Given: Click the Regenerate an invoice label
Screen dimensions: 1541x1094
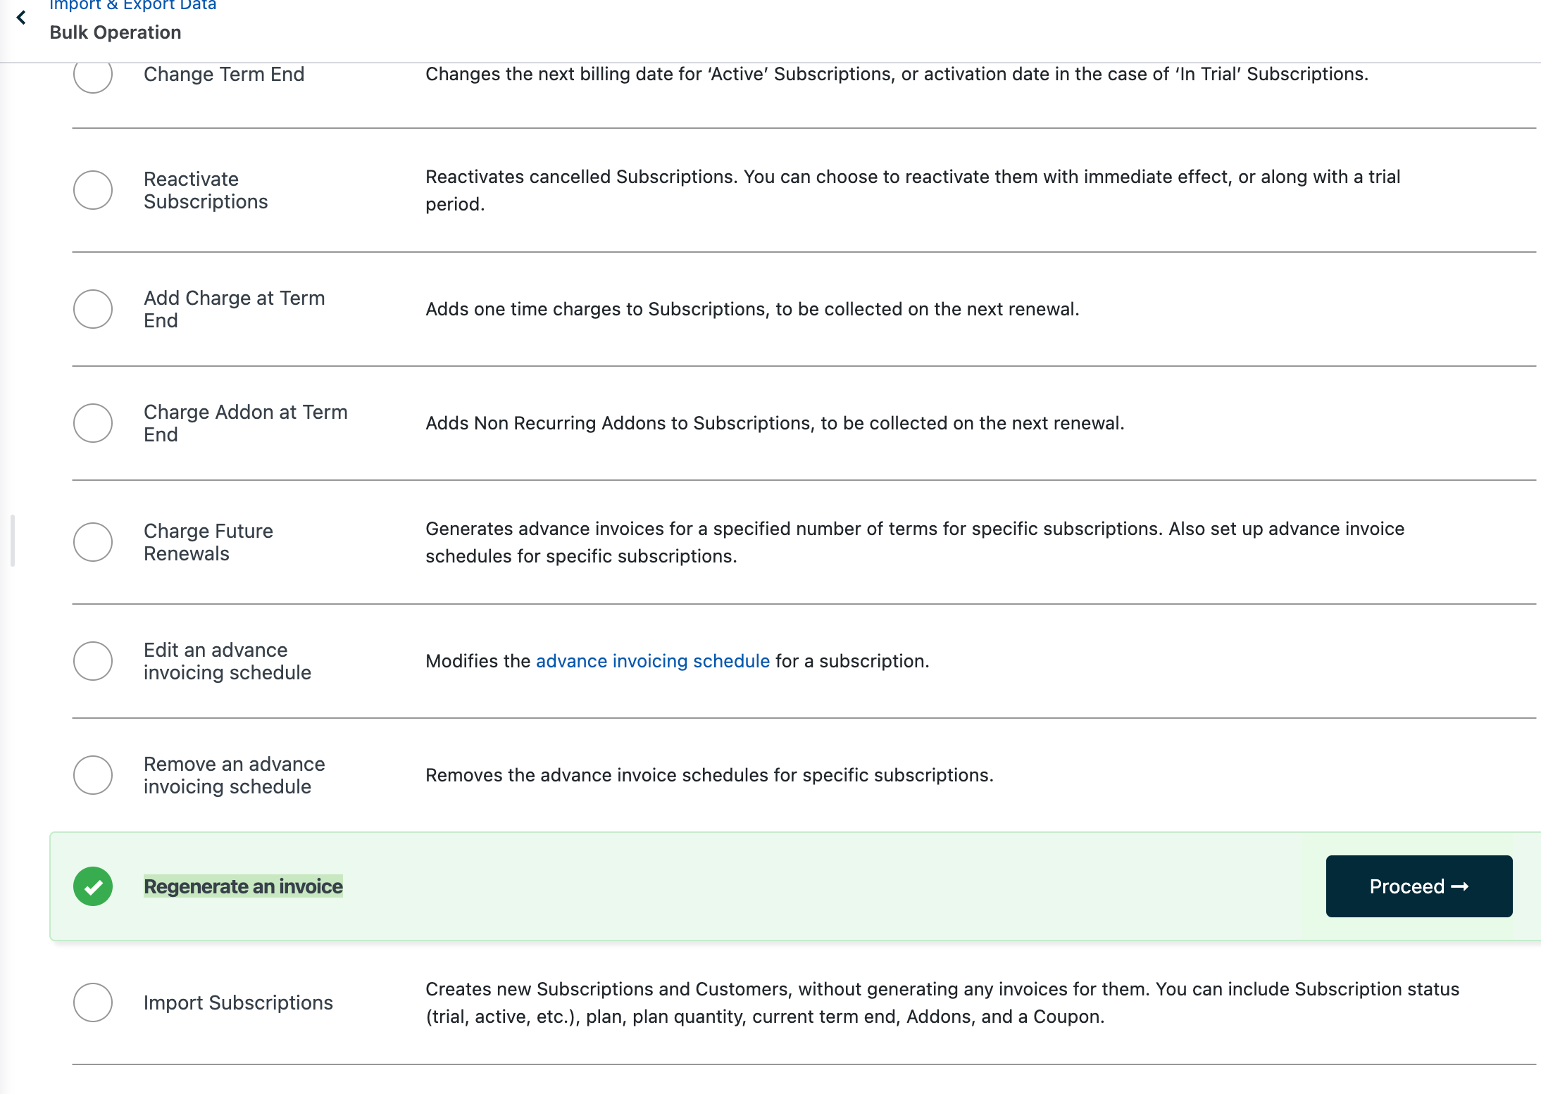Looking at the screenshot, I should [x=243, y=886].
